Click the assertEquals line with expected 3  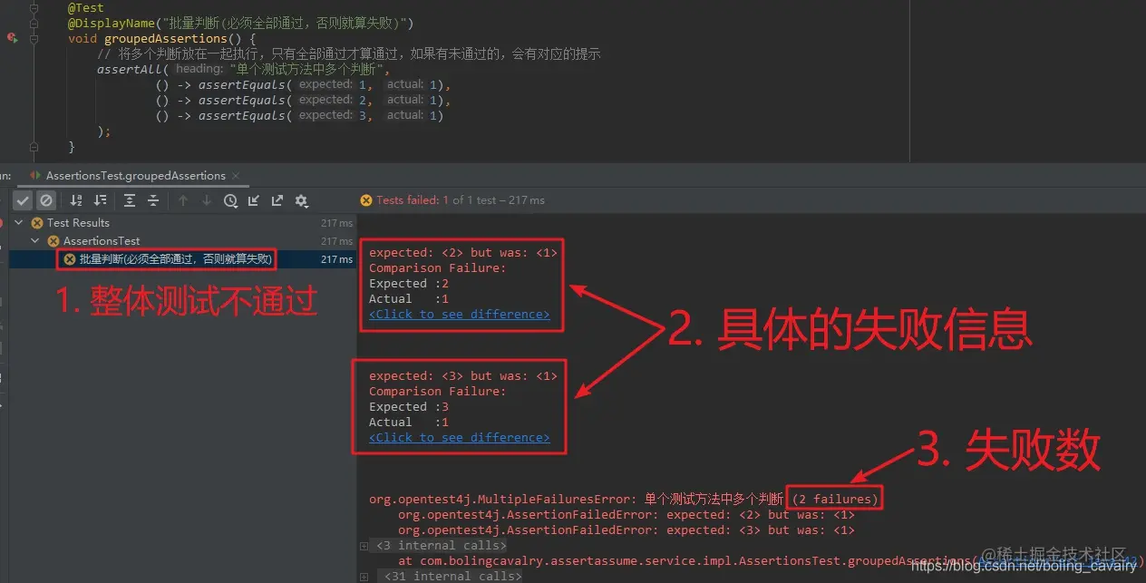pyautogui.click(x=300, y=116)
